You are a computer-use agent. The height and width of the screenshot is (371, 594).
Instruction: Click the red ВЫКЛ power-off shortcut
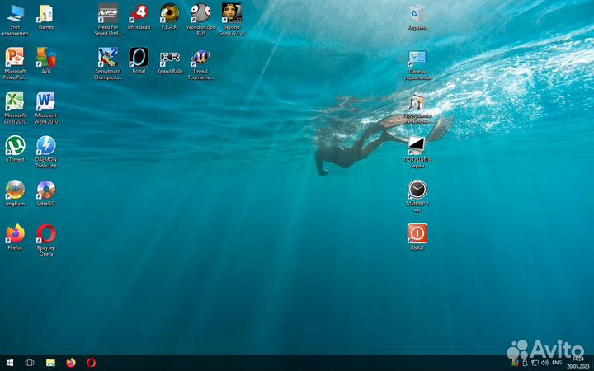tap(417, 233)
